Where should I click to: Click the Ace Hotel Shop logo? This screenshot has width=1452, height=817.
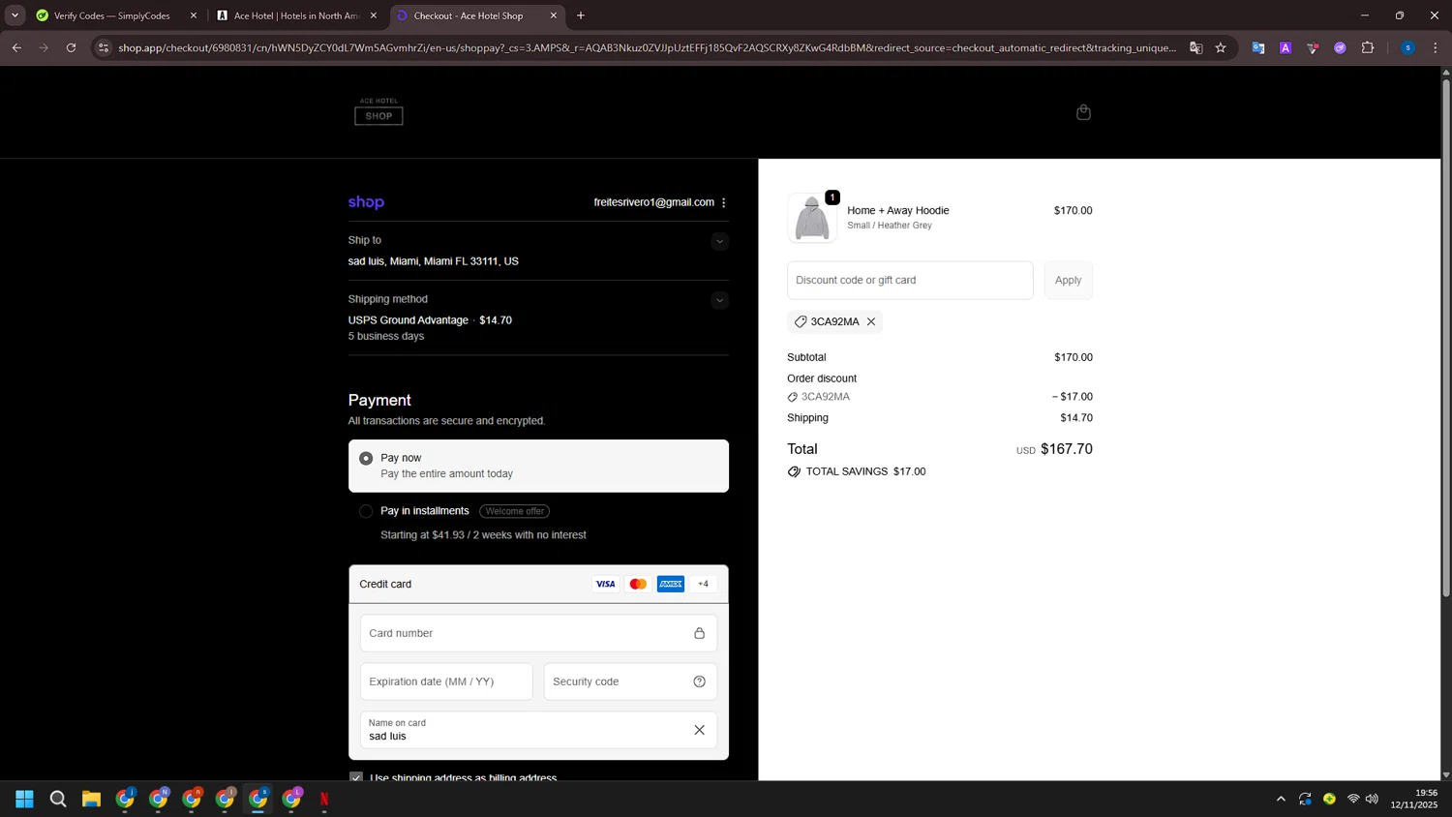tap(378, 111)
